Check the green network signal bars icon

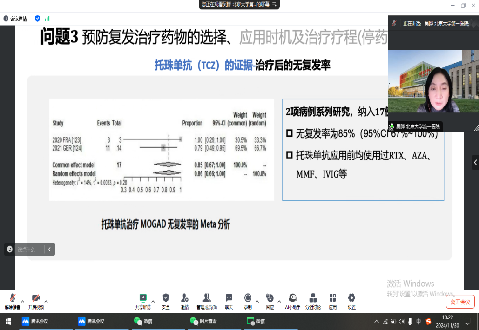(47, 19)
